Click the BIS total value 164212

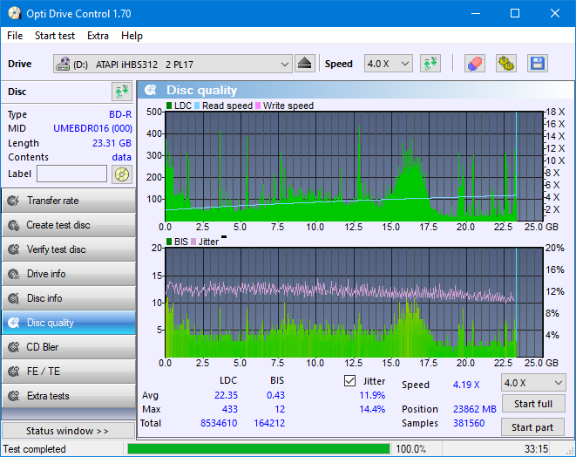pyautogui.click(x=269, y=423)
